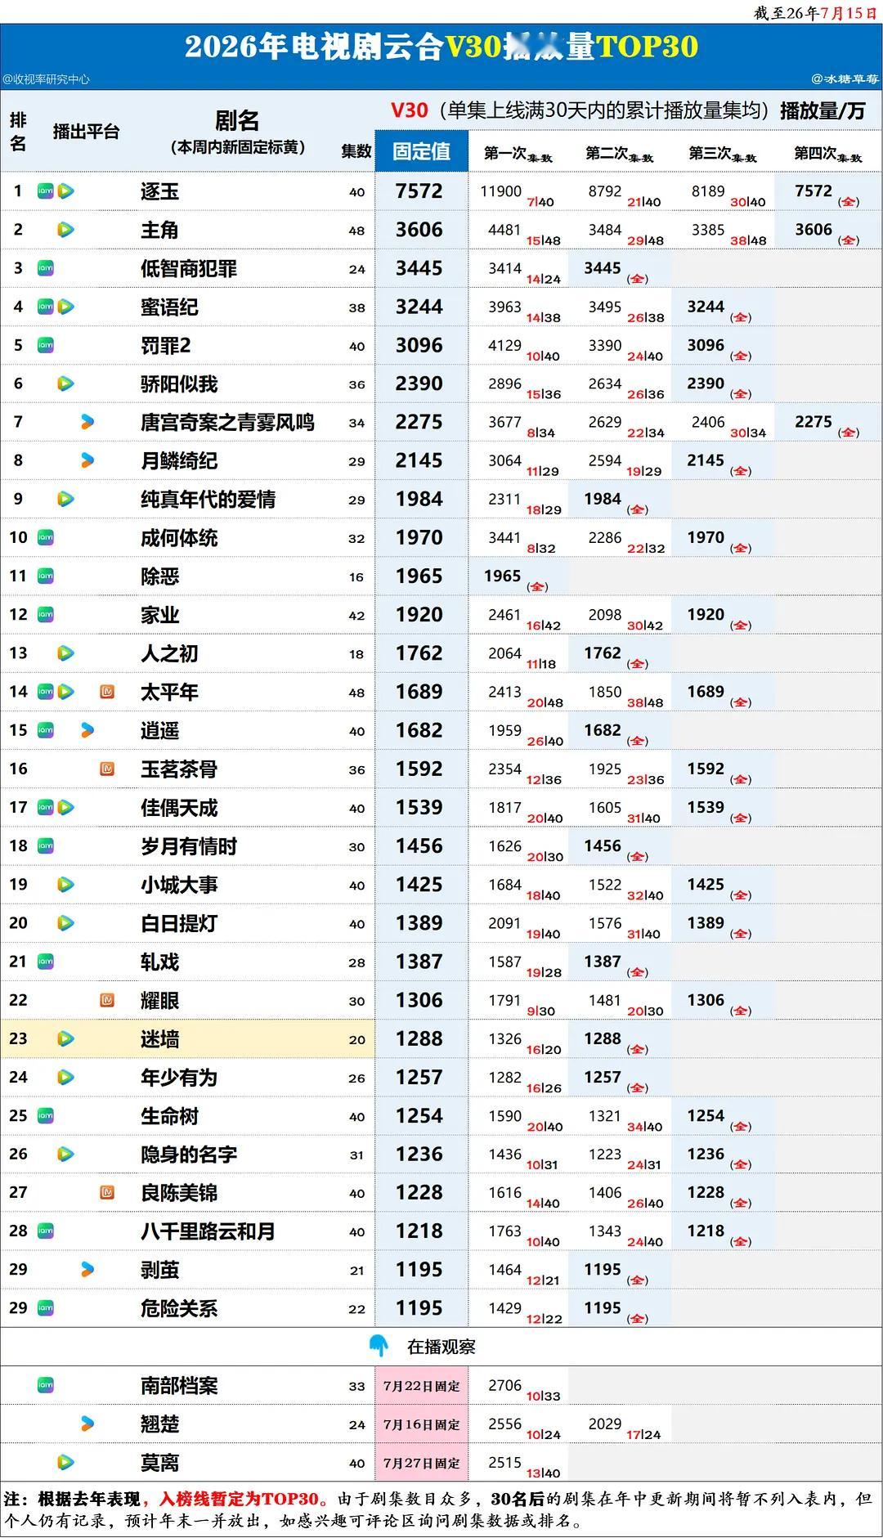
Task: Click the fixed value 3445 in blue column
Action: pos(419,268)
